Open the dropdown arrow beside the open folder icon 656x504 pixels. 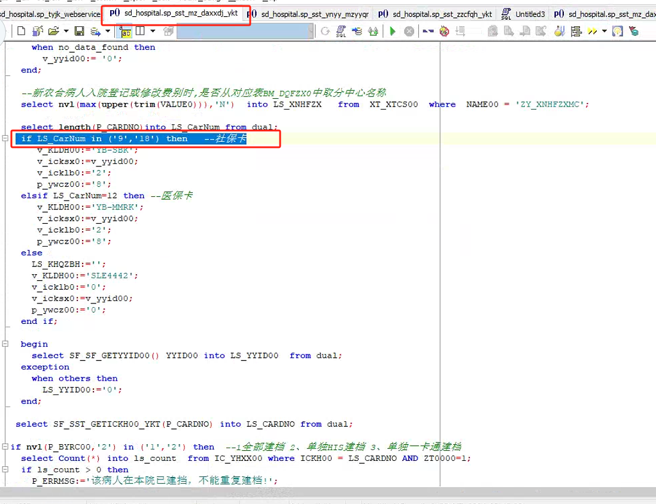pyautogui.click(x=65, y=31)
